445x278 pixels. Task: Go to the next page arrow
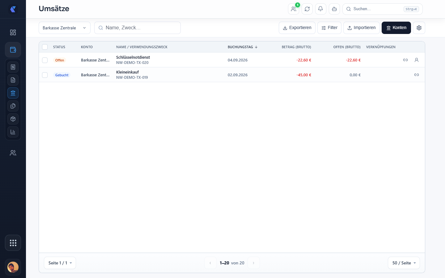pyautogui.click(x=254, y=263)
